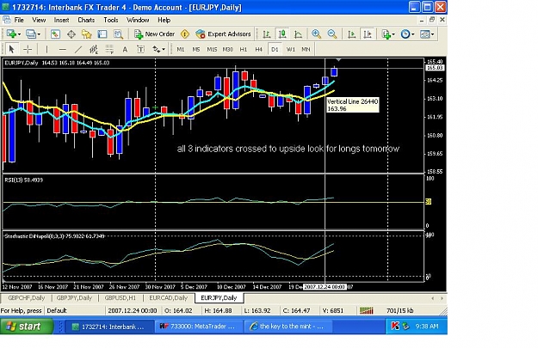The height and width of the screenshot is (348, 538).
Task: Select the Fibonacci Retracement tool
Action: click(x=109, y=49)
